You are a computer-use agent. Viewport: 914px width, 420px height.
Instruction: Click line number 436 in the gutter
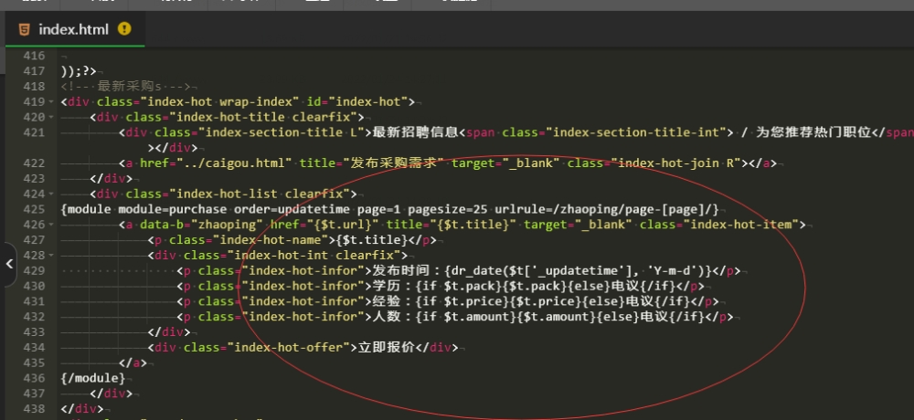tap(34, 378)
